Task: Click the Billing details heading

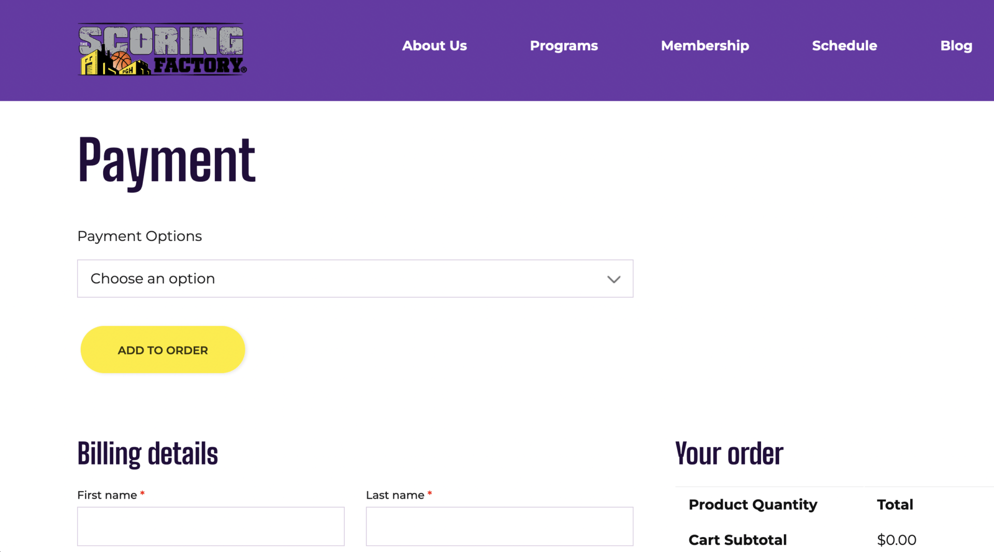Action: (148, 454)
